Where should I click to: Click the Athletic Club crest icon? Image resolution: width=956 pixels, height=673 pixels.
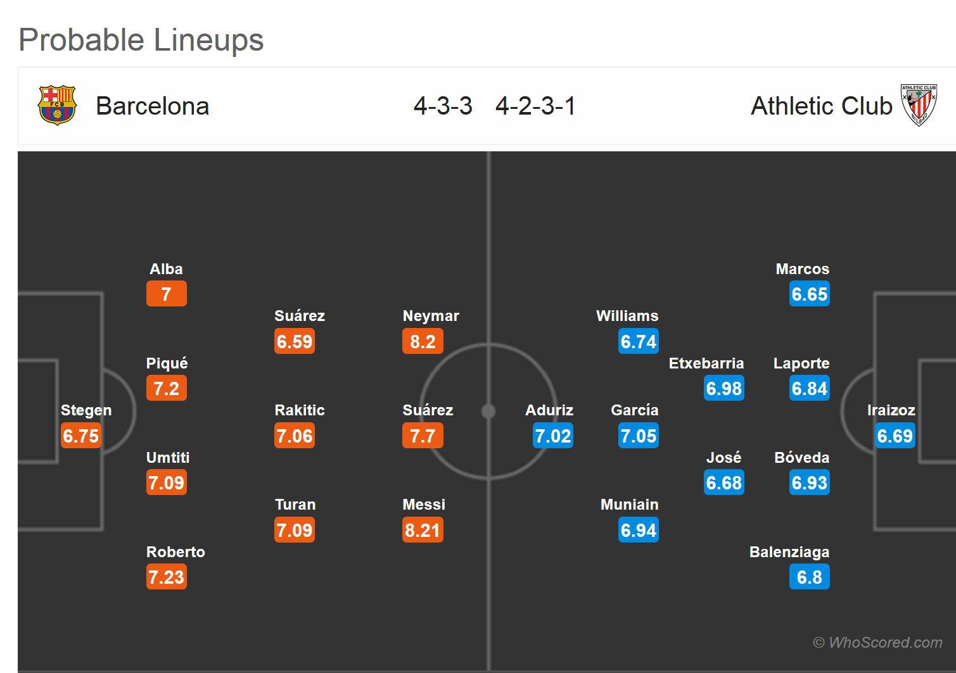[919, 105]
